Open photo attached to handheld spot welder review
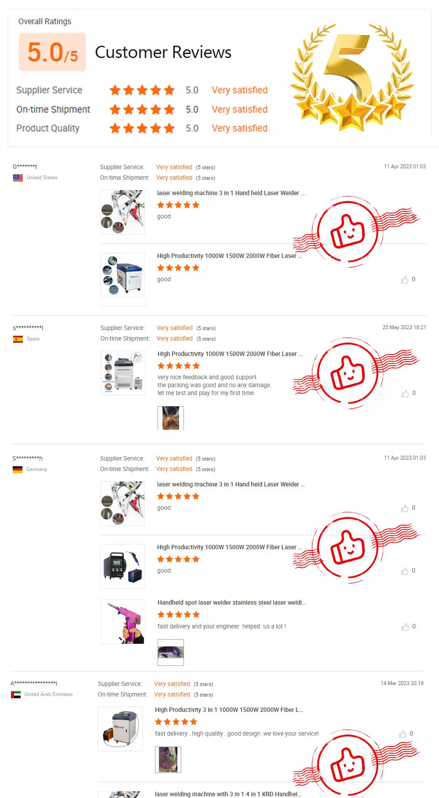This screenshot has width=439, height=798. (x=171, y=652)
